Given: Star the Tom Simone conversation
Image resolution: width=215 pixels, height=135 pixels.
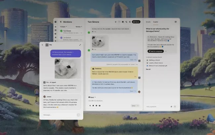Looking at the screenshot, I should [x=115, y=22].
